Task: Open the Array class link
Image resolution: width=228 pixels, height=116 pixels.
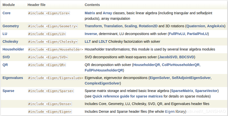Action: pyautogui.click(x=107, y=13)
